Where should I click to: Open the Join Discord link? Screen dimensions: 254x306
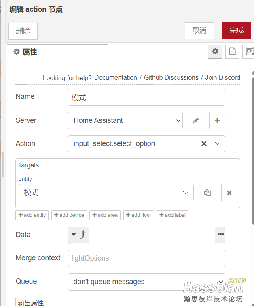tap(222, 78)
